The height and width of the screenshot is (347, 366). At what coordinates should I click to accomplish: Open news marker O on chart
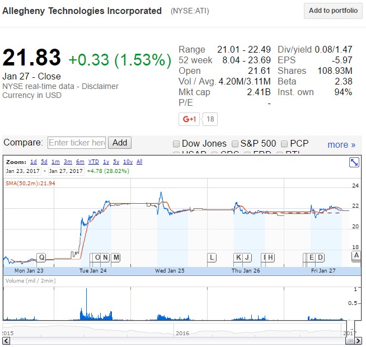[97, 257]
